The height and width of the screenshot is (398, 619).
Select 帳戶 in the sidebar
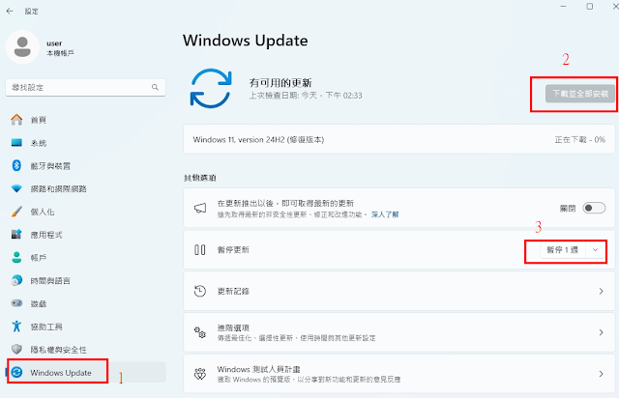point(86,257)
